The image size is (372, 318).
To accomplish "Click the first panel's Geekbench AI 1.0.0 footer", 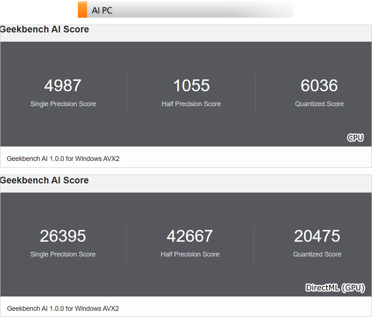I will click(x=63, y=159).
